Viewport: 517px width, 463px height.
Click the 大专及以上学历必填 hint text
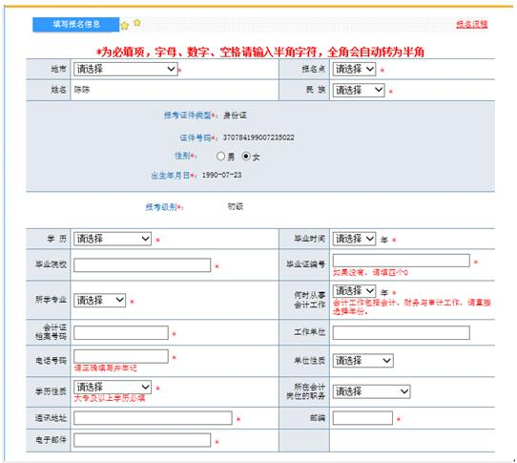110,398
